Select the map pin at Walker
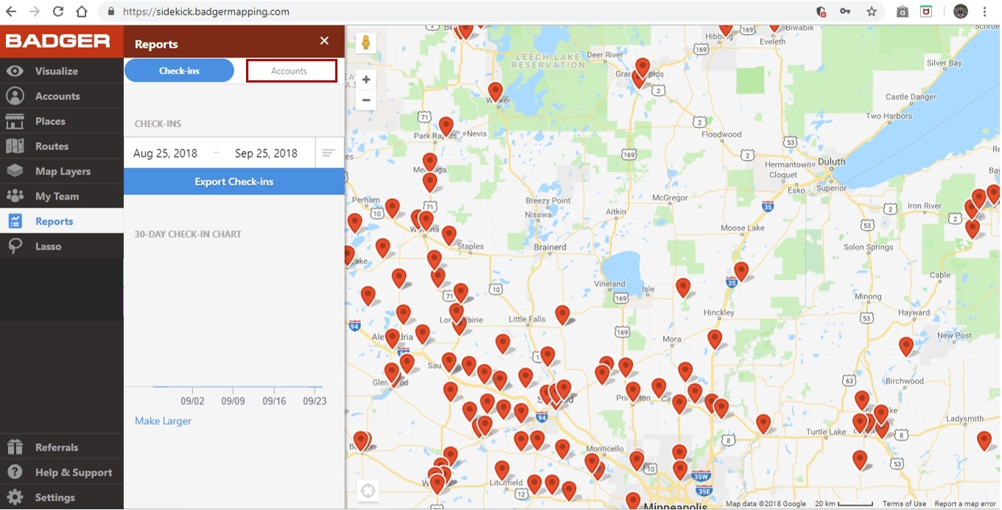Viewport: 1002px width, 510px height. pyautogui.click(x=495, y=92)
